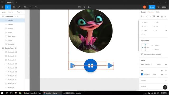169x95 pixels.
Task: Click the fill opacity 70% field
Action: [154, 74]
